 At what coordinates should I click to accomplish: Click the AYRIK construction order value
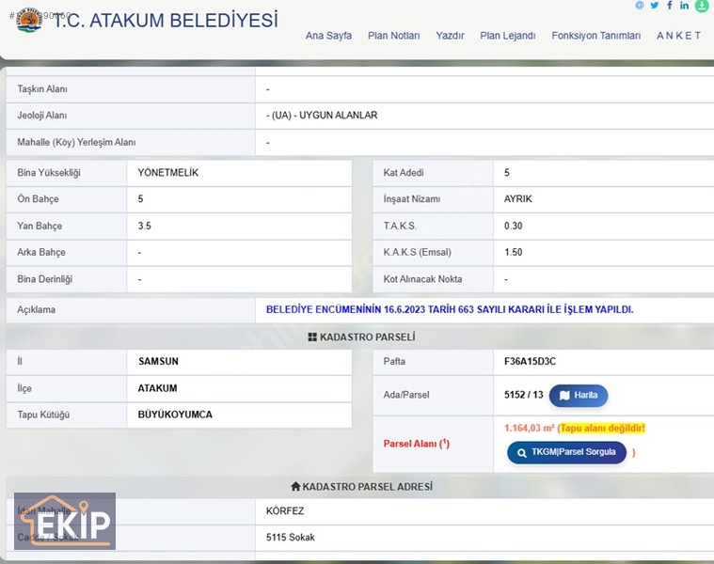coord(517,199)
